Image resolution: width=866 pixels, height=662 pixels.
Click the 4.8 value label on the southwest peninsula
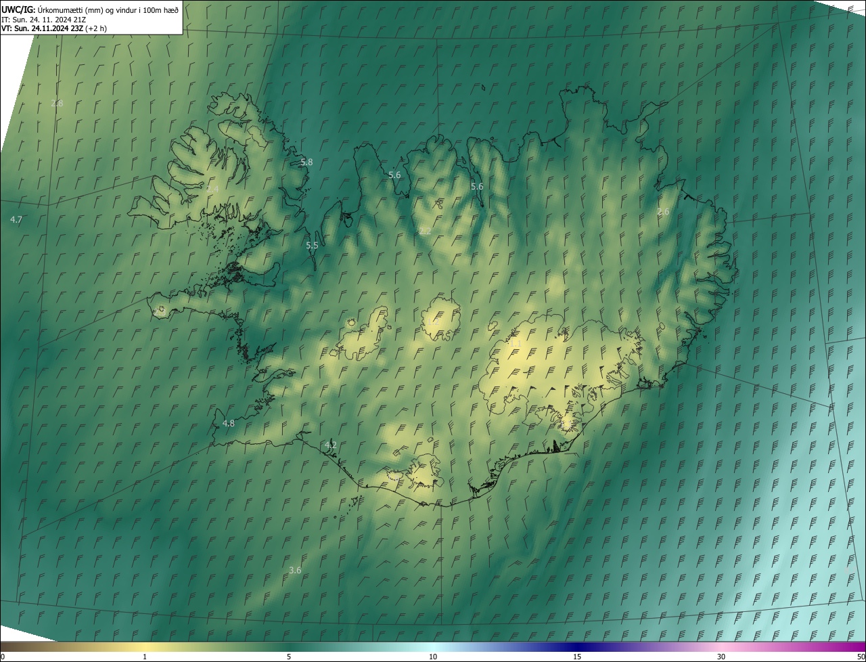click(229, 424)
